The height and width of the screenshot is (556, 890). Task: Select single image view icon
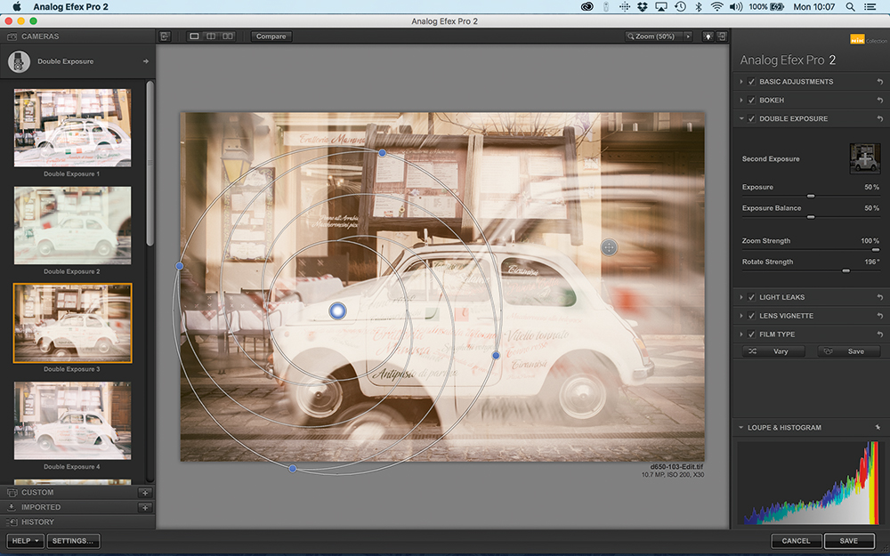point(194,36)
